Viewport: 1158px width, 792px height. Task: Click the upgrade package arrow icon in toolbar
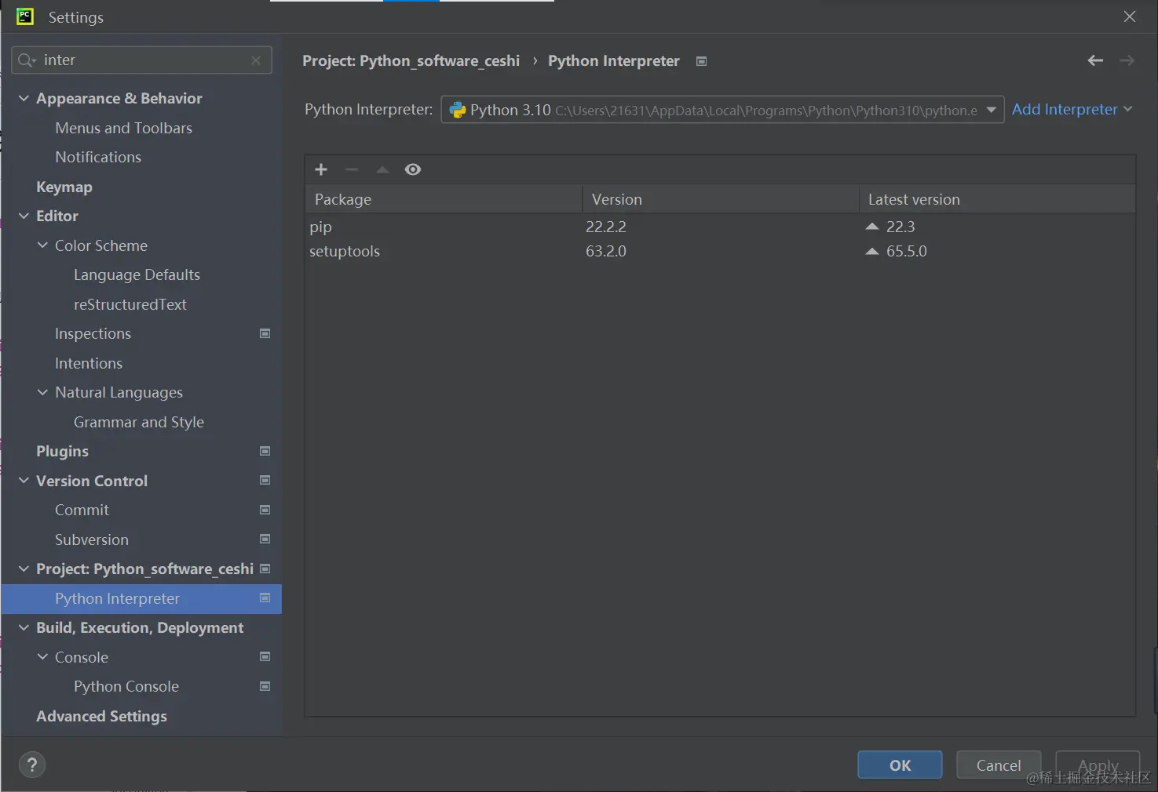click(382, 169)
